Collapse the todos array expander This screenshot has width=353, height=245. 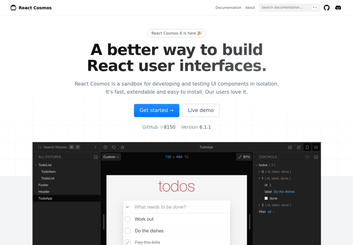tap(256, 165)
